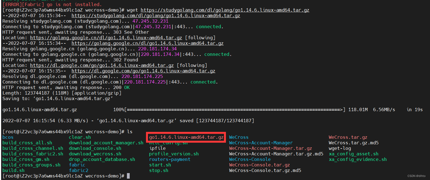Select the 'stop.sh' file
The width and height of the screenshot is (430, 180).
pos(159,171)
